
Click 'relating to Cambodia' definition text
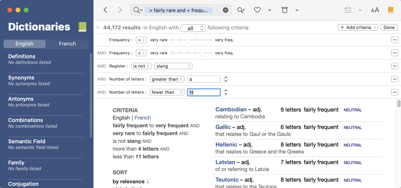[240, 116]
